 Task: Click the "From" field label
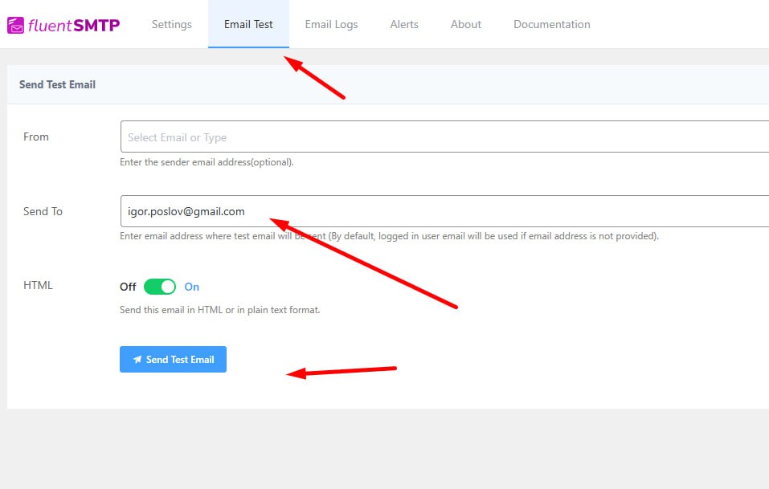tap(36, 137)
